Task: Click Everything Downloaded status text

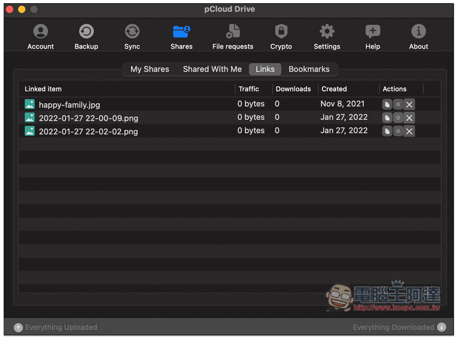Action: click(393, 327)
